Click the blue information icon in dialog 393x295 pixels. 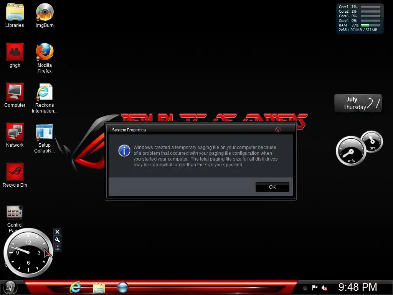coord(124,151)
